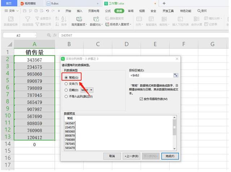Open the 安全 ribbon tab
The image size is (231, 172).
tap(153, 11)
